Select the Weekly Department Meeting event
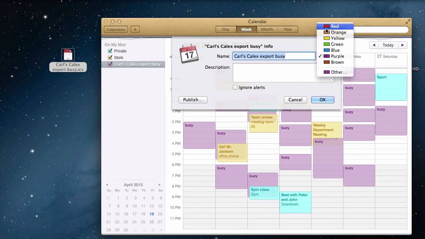The width and height of the screenshot is (425, 239). (x=326, y=130)
